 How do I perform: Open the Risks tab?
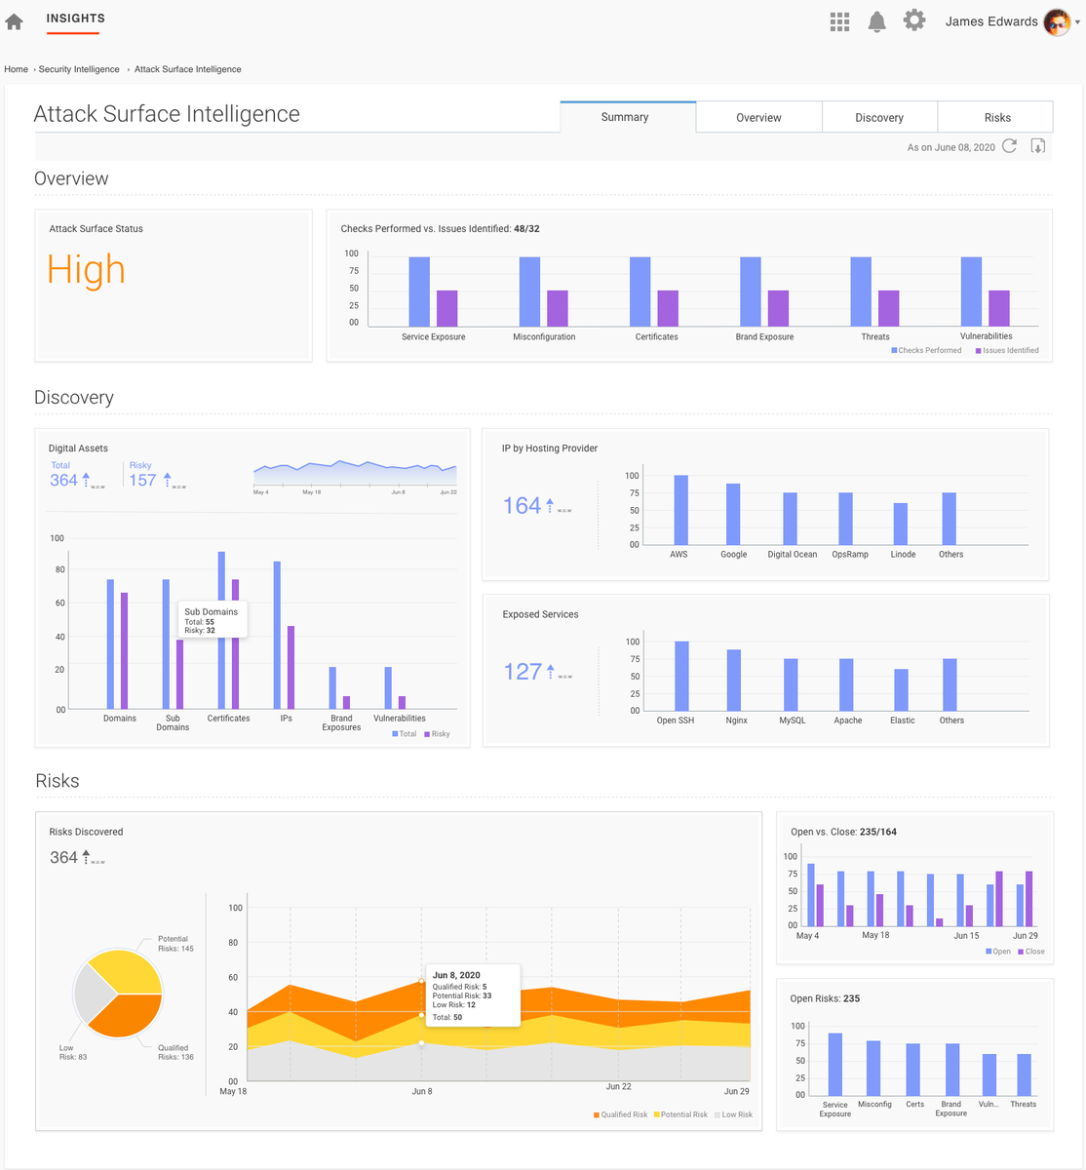tap(997, 117)
